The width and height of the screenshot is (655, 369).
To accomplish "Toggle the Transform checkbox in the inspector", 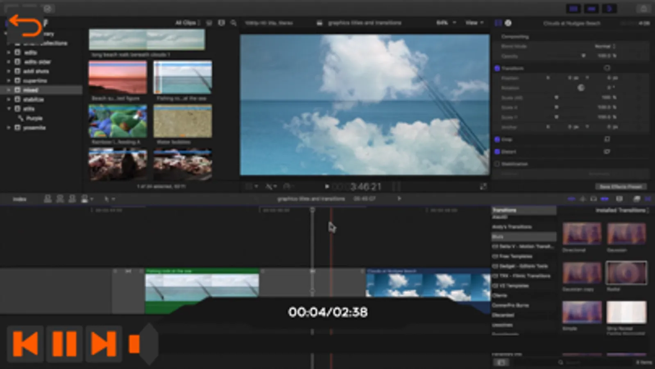I will tap(497, 68).
